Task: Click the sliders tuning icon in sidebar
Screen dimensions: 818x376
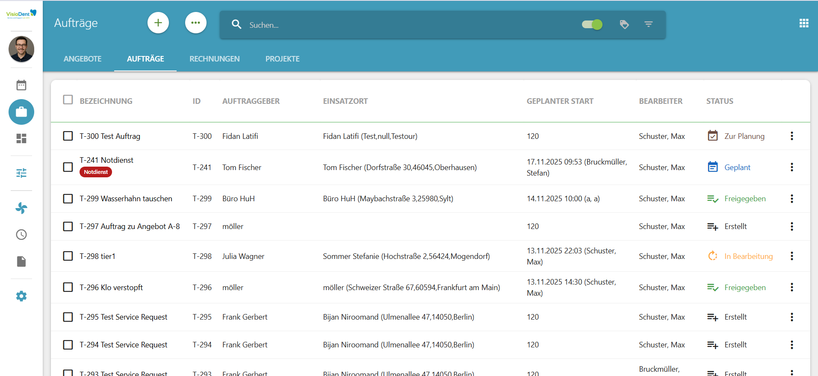Action: pyautogui.click(x=21, y=173)
